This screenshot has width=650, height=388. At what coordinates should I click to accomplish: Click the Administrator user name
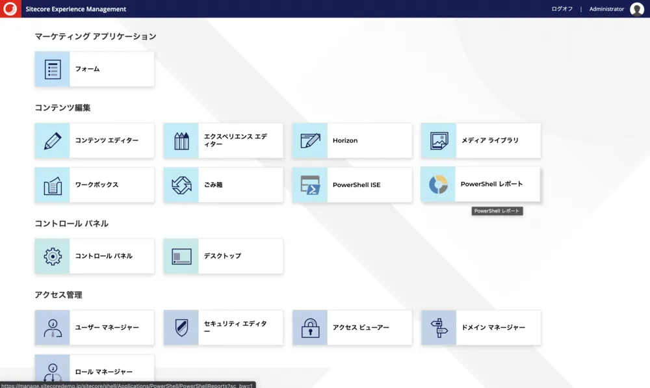click(606, 8)
